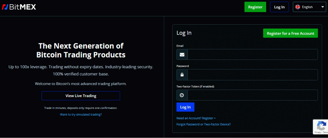The image size is (328, 138).
Task: Open the English language dropdown
Action: pyautogui.click(x=309, y=7)
